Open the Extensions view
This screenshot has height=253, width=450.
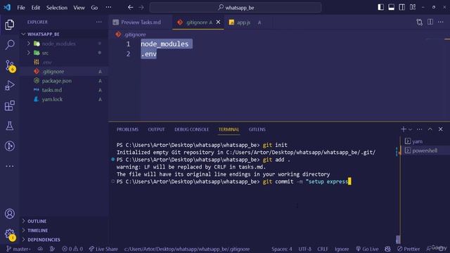9,105
